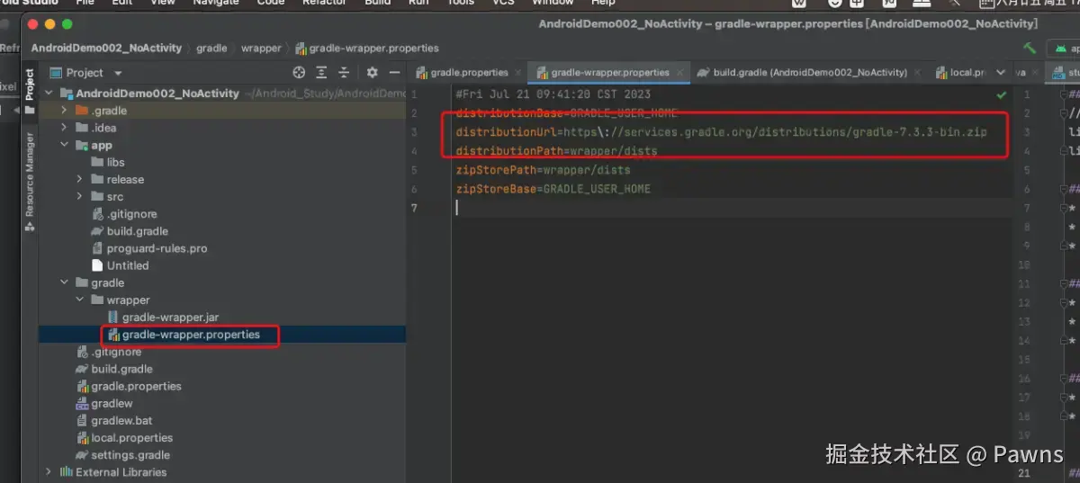Viewport: 1080px width, 483px height.
Task: Place cursor on empty line 7
Action: [731, 208]
